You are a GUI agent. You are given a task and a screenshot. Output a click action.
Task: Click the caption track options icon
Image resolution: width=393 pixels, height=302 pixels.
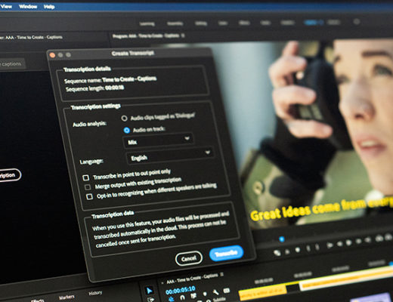click(227, 291)
